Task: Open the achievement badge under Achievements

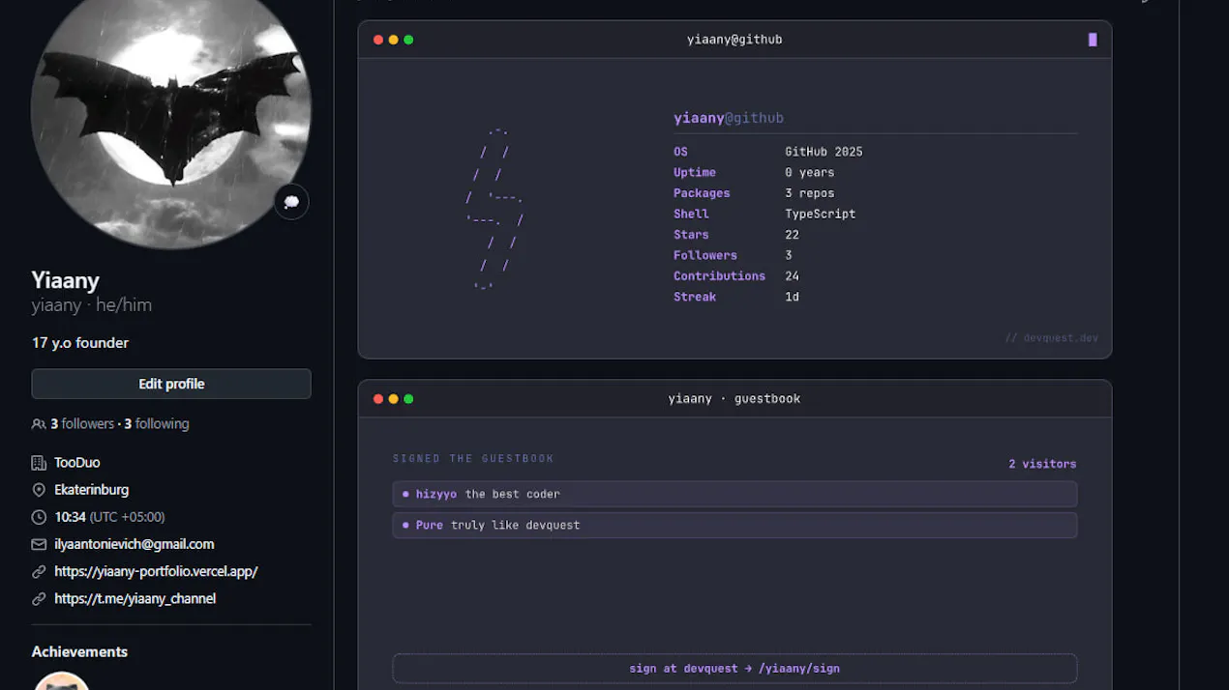Action: coord(62,680)
